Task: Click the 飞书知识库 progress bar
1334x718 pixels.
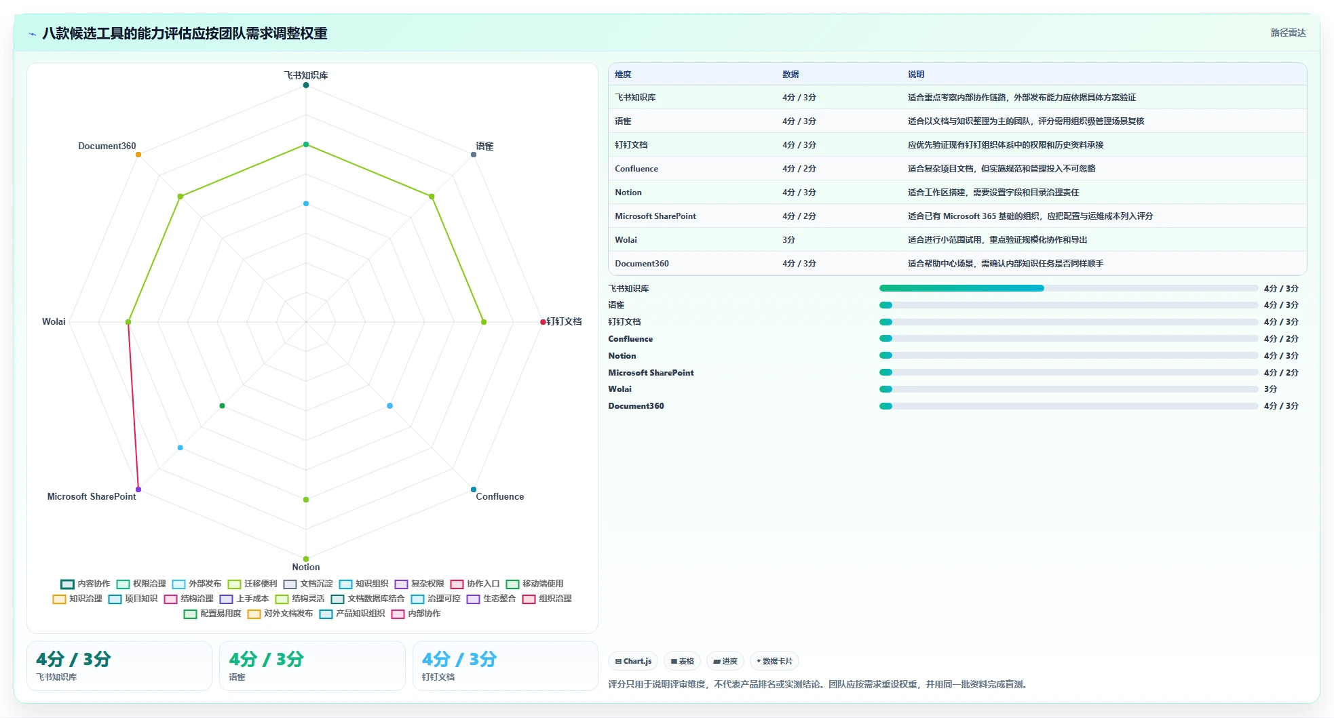Action: coord(1069,288)
